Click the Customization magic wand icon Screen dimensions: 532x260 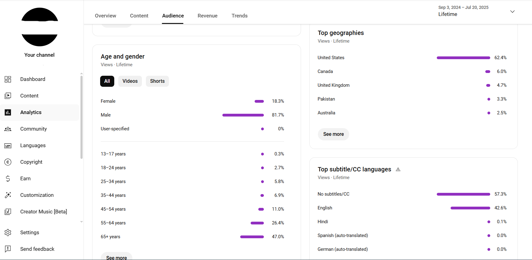[x=8, y=195]
